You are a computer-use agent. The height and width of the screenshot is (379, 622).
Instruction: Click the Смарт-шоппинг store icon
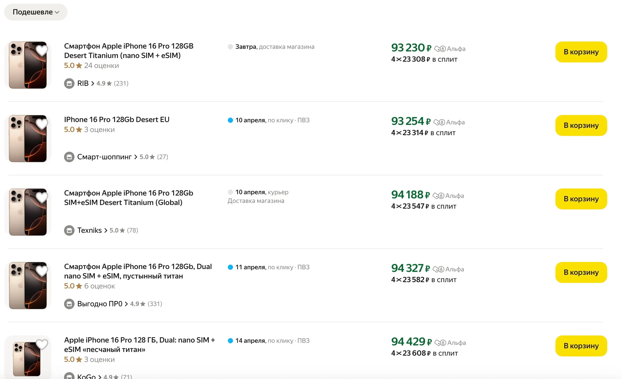click(x=69, y=157)
